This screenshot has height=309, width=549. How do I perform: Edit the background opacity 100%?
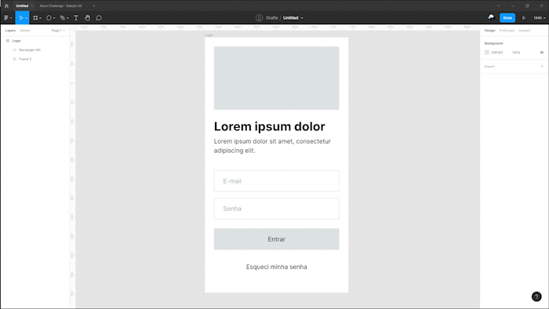click(x=516, y=53)
